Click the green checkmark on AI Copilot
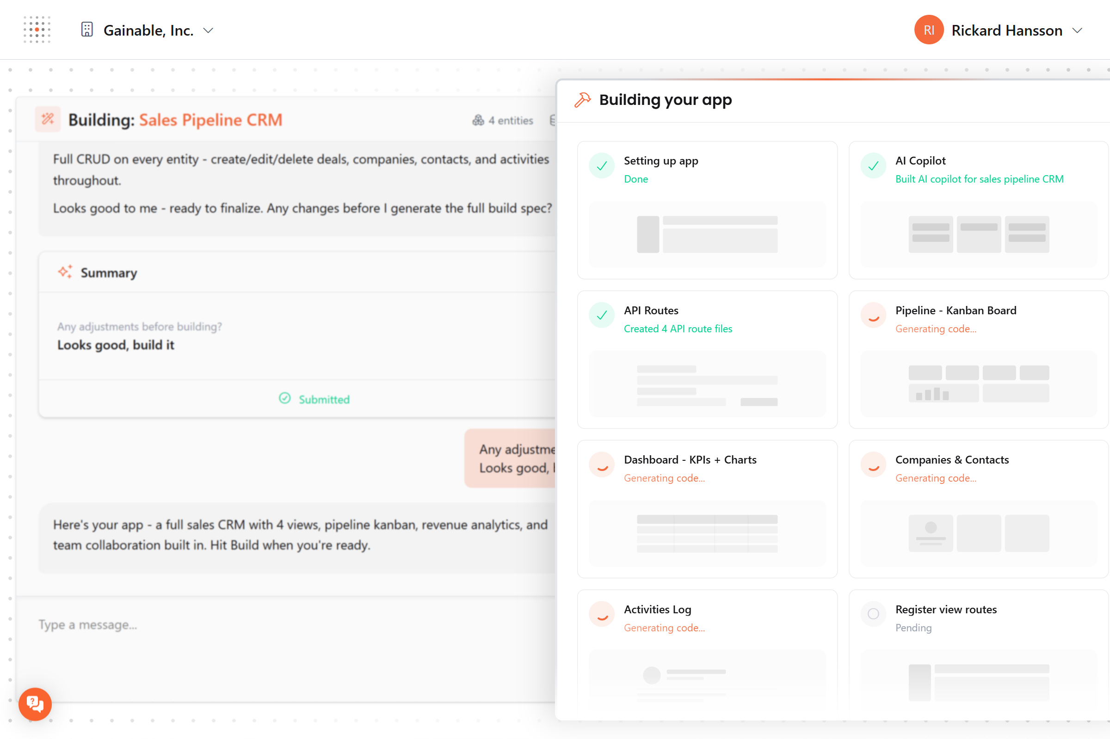 coord(873,166)
